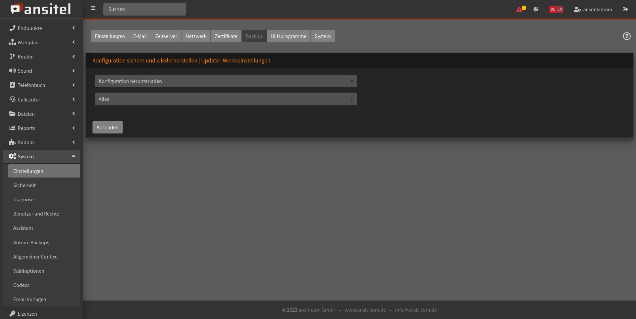636x319 pixels.
Task: Switch language to DE
Action: coord(553,9)
